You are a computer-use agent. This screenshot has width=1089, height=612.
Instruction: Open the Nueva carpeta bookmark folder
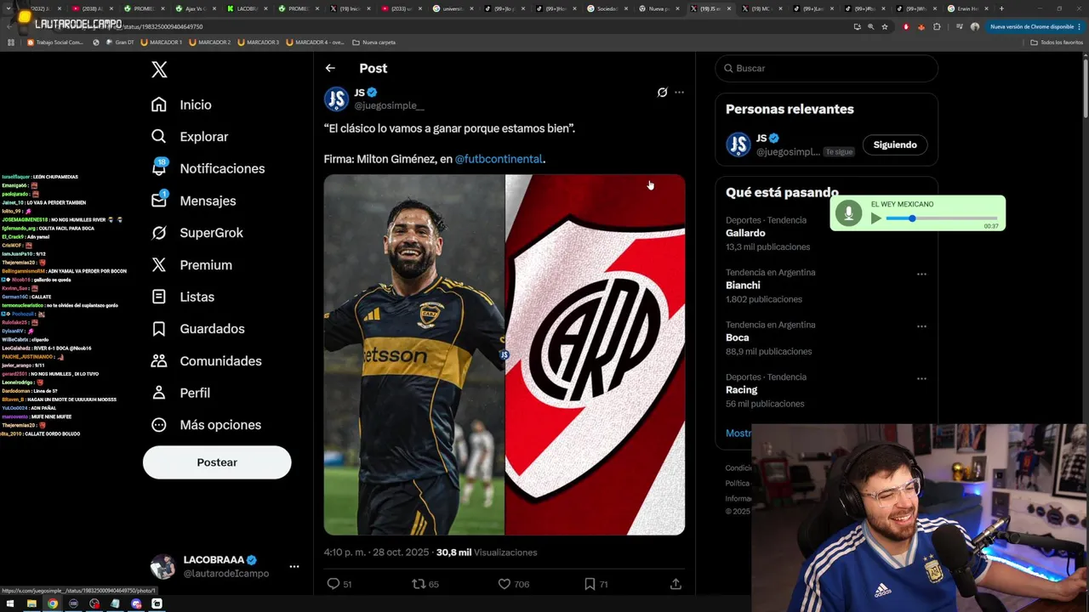pos(374,42)
